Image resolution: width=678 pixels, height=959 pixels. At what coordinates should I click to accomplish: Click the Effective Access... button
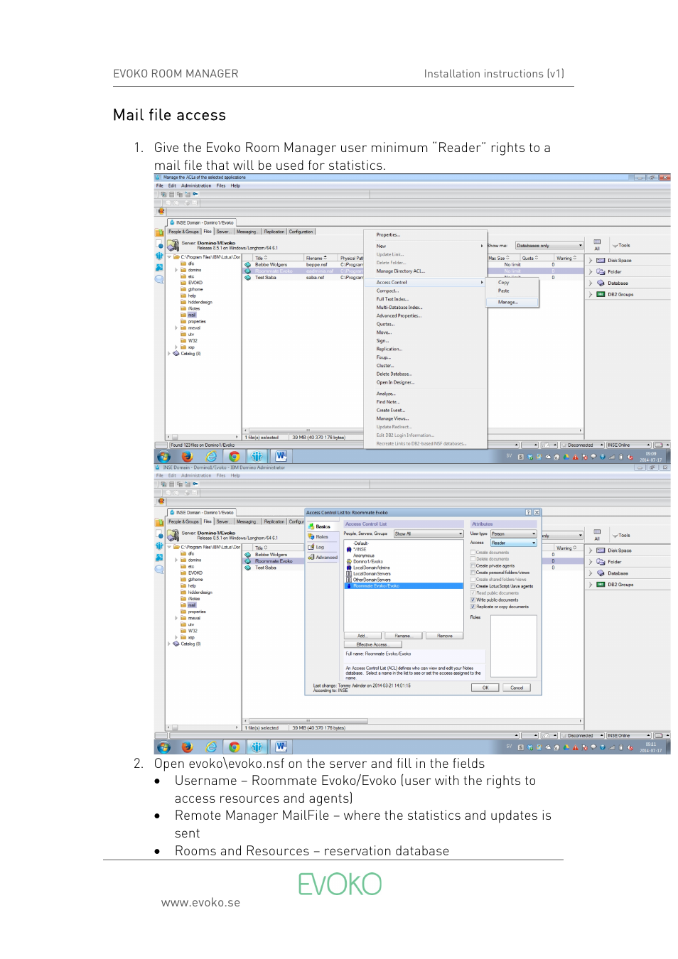point(372,644)
